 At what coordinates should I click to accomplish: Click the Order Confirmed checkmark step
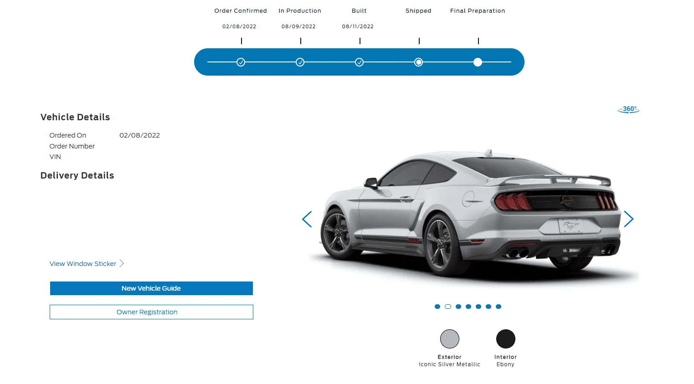click(241, 62)
